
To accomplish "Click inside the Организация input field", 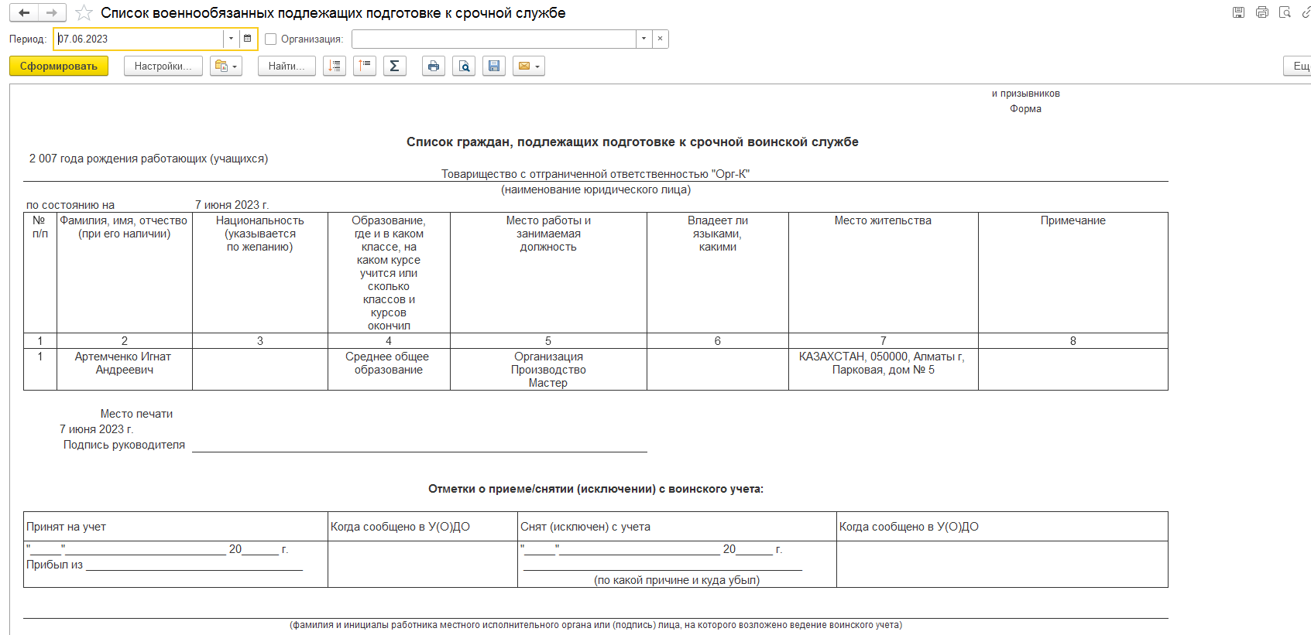I will pyautogui.click(x=493, y=39).
